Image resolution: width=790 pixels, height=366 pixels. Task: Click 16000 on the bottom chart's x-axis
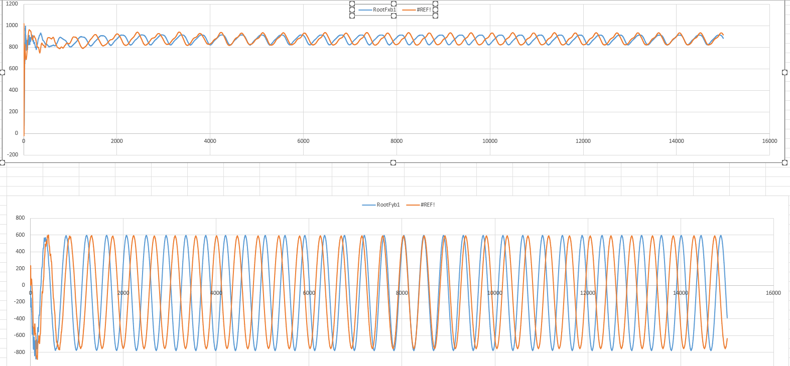pyautogui.click(x=773, y=293)
